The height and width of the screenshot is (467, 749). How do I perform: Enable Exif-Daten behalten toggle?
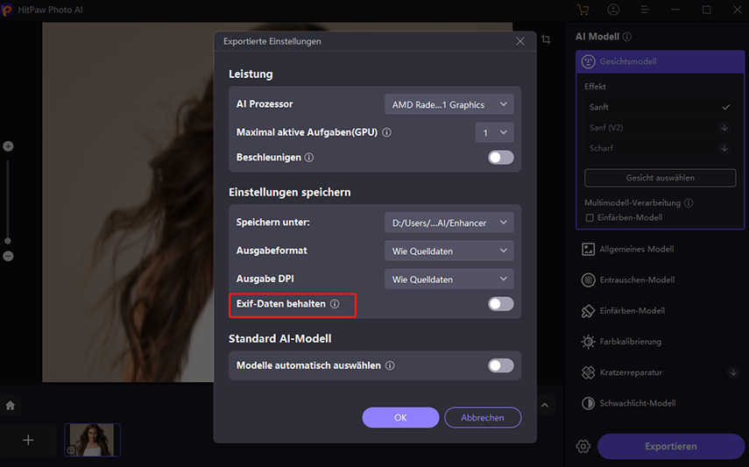[500, 304]
